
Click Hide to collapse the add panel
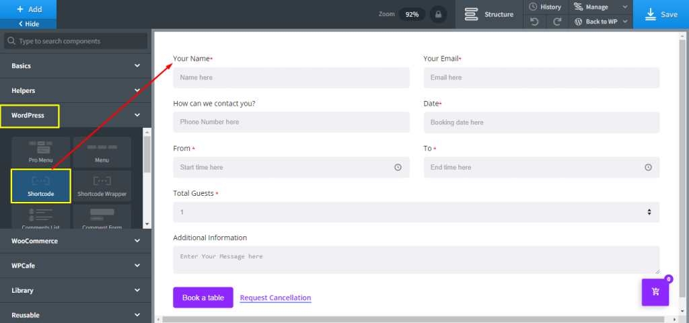point(28,24)
